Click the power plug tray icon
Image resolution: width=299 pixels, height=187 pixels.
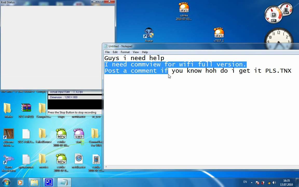point(263,183)
